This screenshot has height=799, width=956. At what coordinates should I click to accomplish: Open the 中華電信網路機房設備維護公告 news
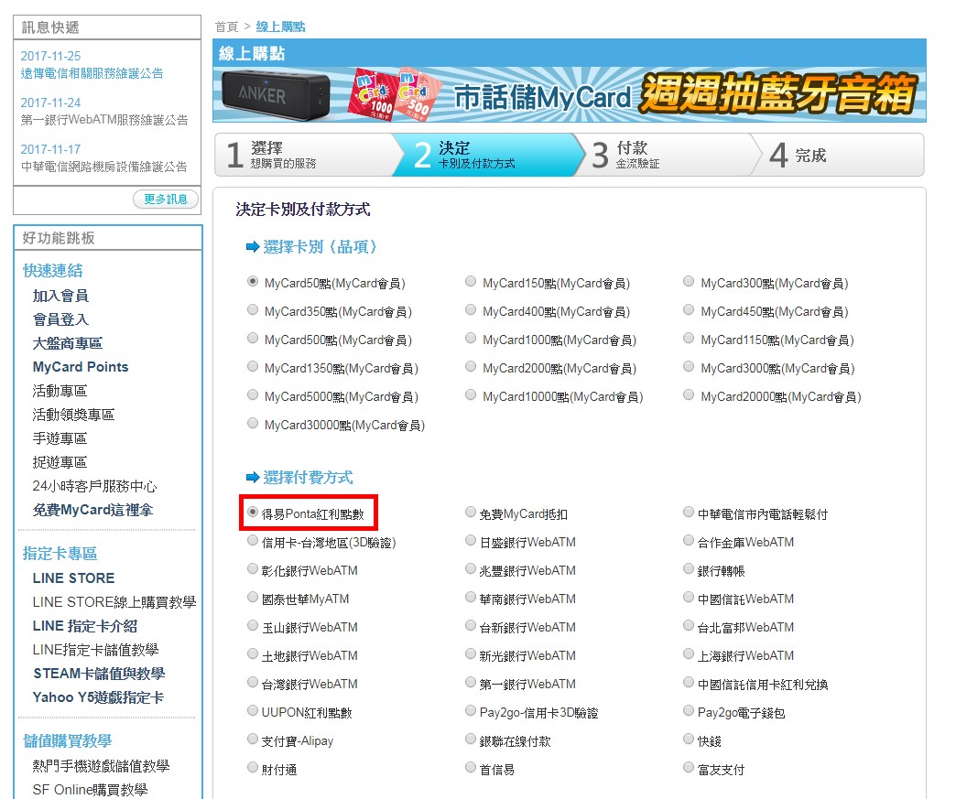click(x=103, y=167)
